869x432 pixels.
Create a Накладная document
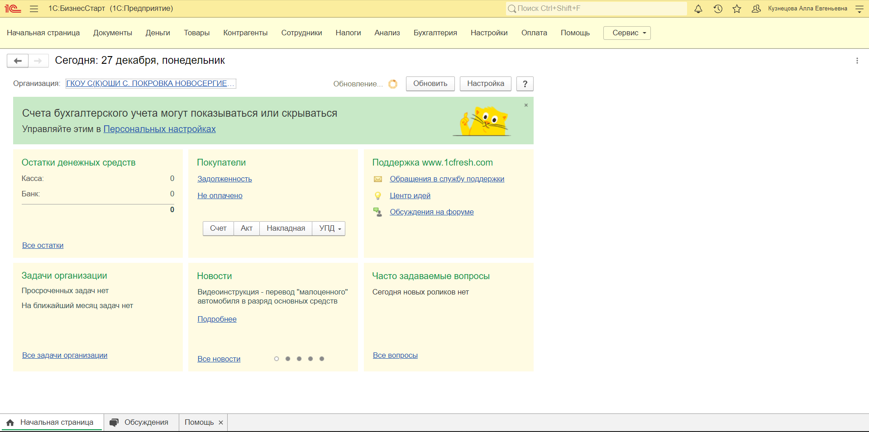(286, 228)
